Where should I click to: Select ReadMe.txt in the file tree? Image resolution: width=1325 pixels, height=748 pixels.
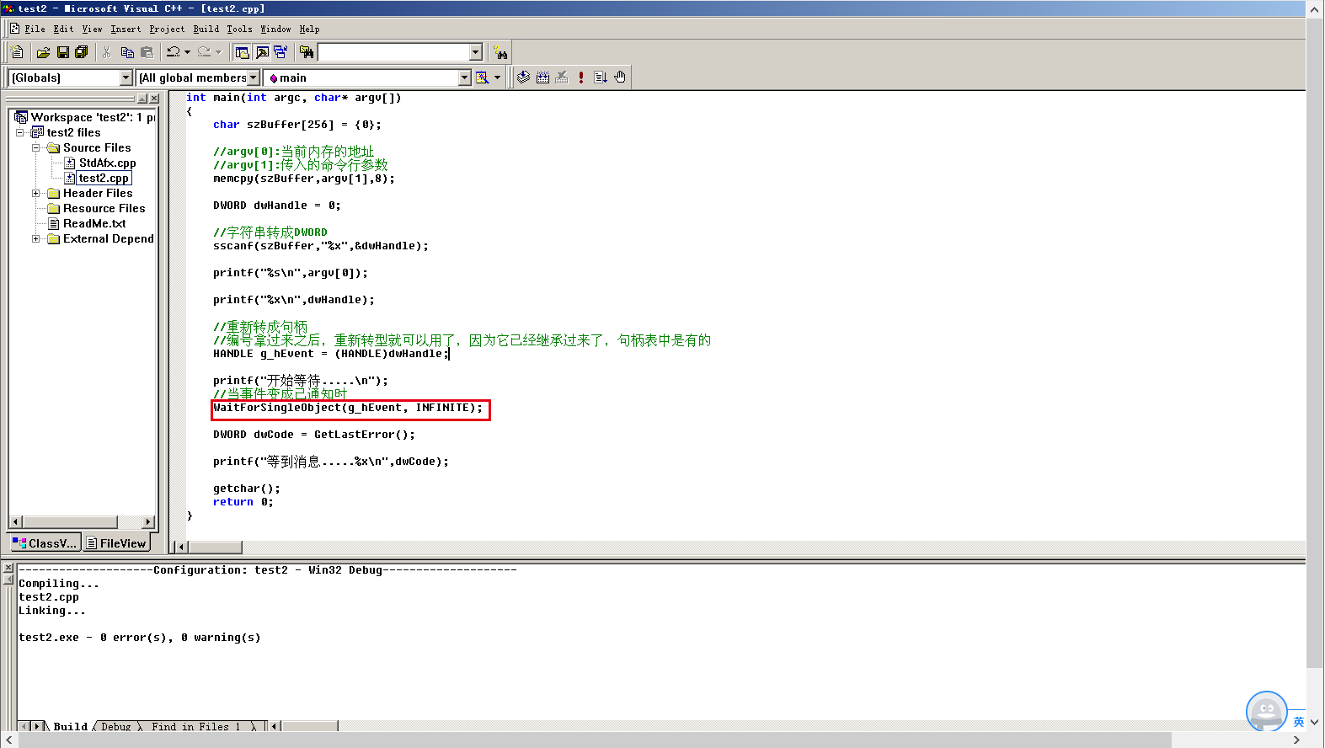coord(94,223)
